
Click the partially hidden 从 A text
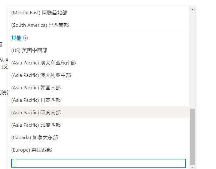pos(4,60)
